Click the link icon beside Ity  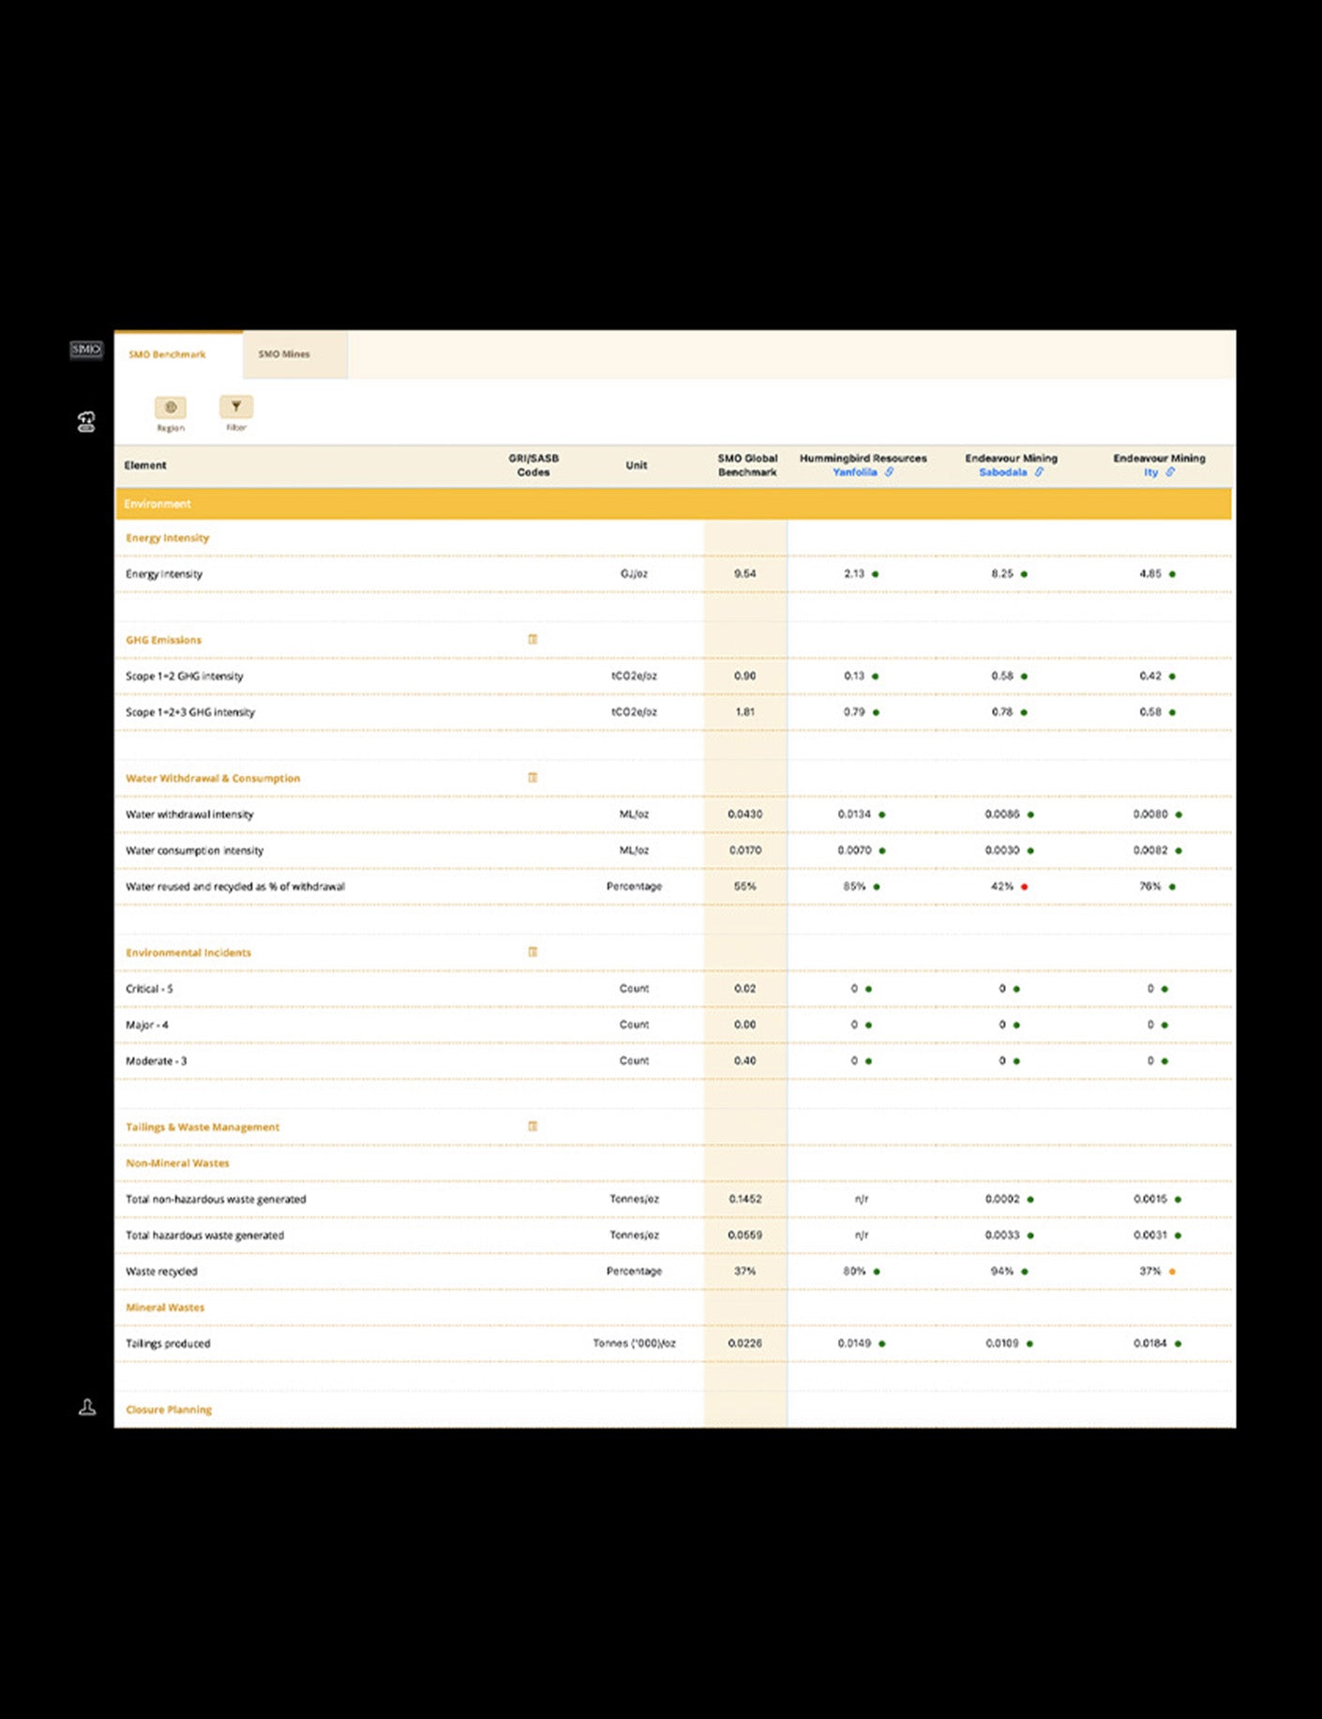click(1170, 472)
